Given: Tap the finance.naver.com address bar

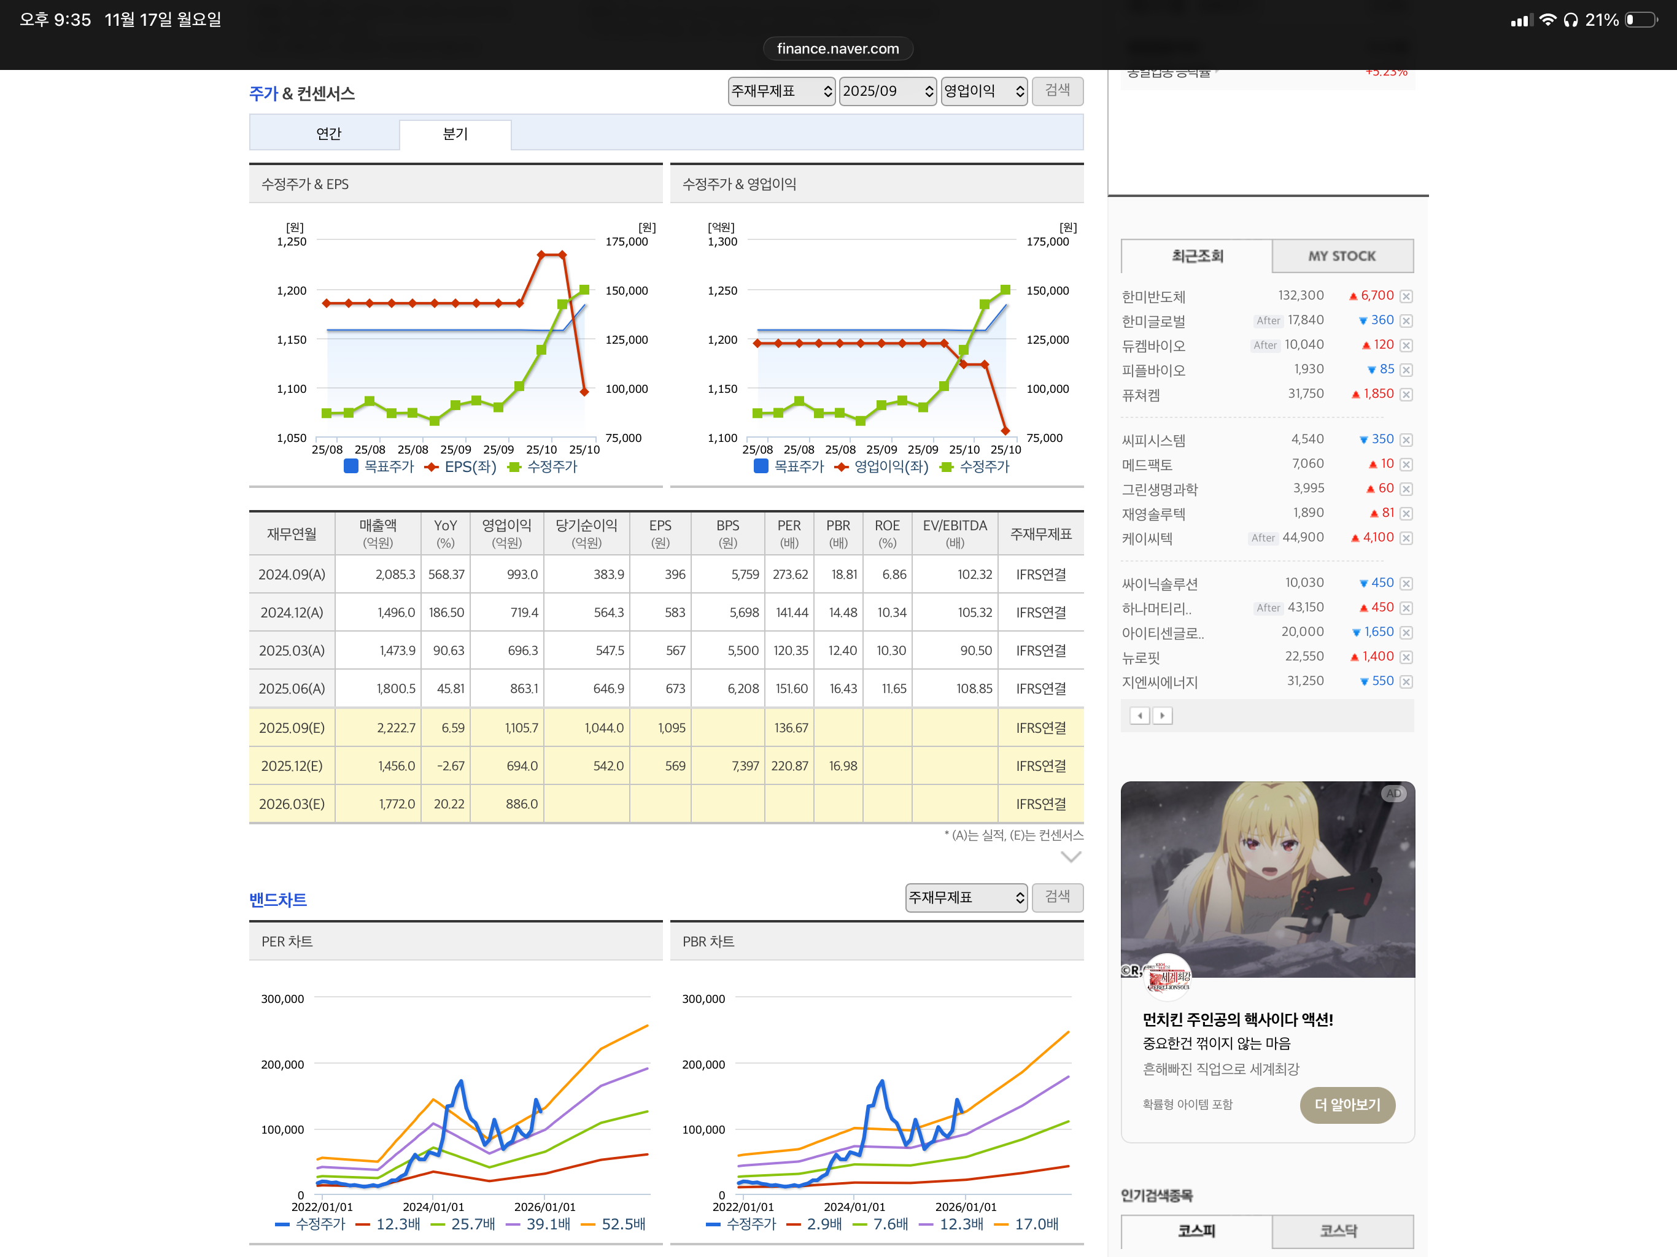Looking at the screenshot, I should [x=838, y=48].
